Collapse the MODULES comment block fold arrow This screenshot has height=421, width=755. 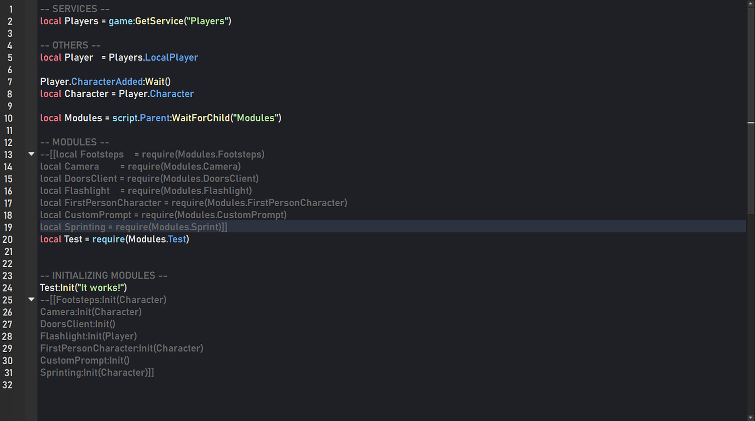click(31, 154)
